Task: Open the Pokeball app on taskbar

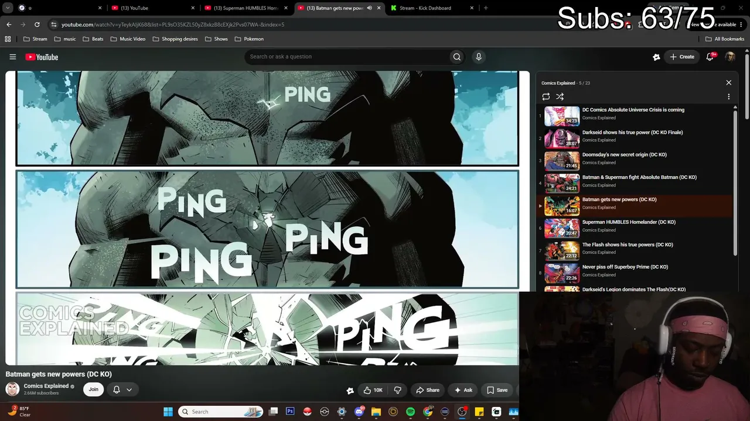Action: (307, 412)
